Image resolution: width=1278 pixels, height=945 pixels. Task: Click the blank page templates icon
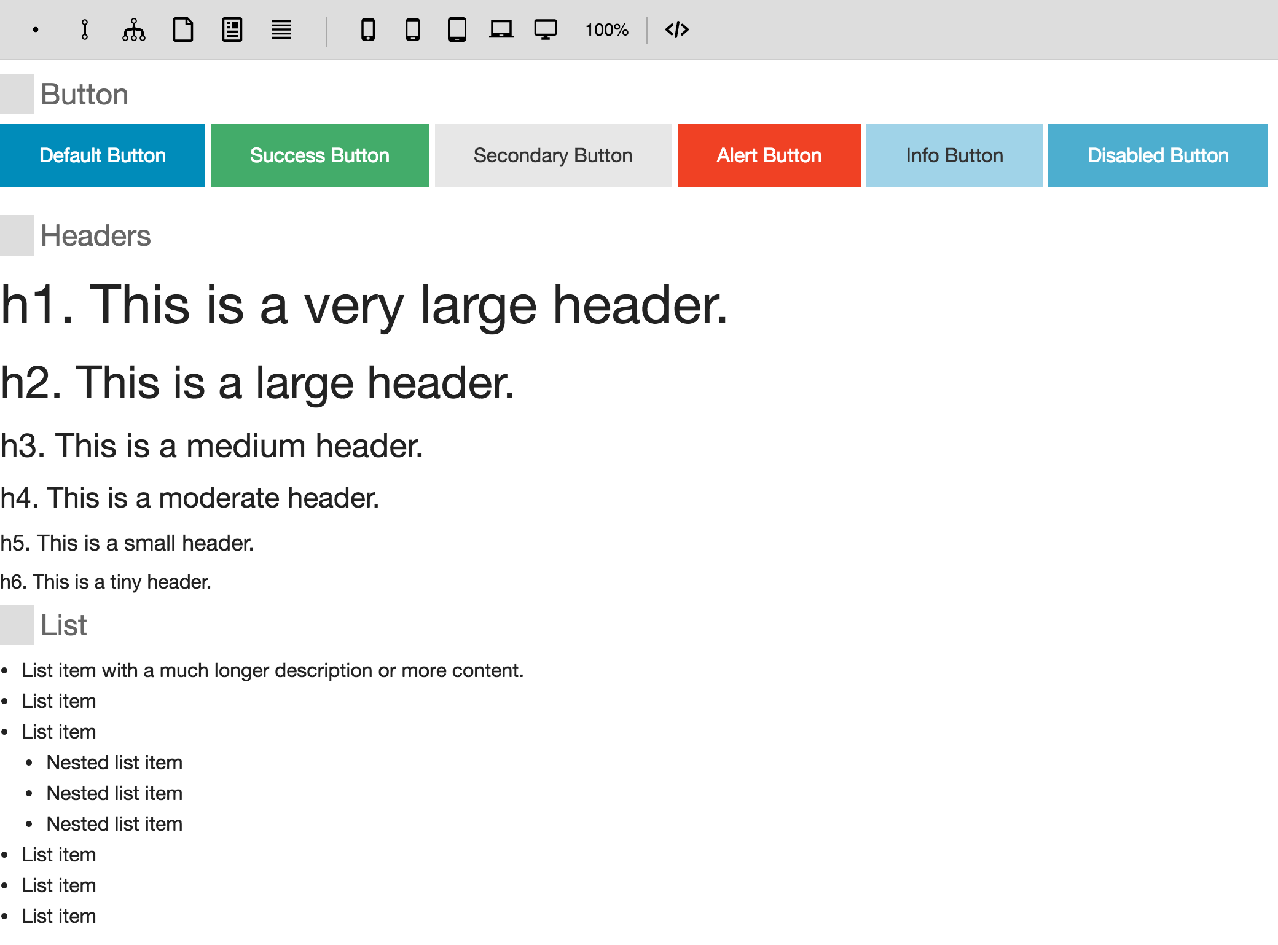point(183,29)
